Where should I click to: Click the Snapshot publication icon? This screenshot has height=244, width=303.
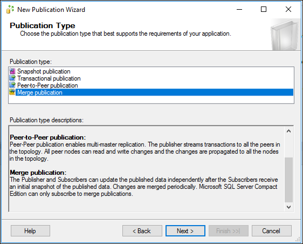click(x=12, y=71)
